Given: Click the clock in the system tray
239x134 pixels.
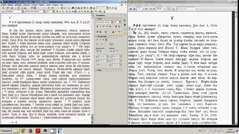Looking at the screenshot, I should point(230,131).
